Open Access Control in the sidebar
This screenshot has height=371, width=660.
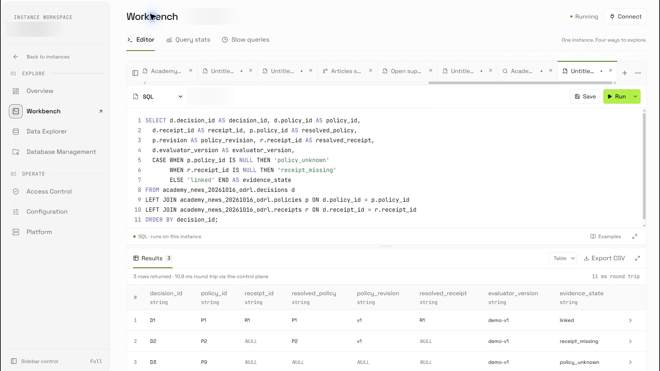[49, 192]
